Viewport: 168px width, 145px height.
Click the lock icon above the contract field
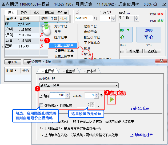(77, 12)
